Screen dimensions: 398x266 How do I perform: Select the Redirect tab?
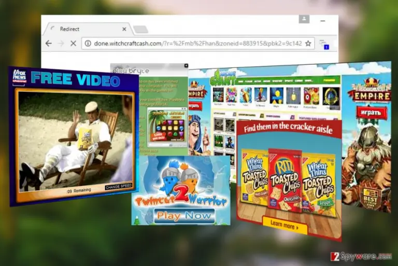(x=88, y=29)
